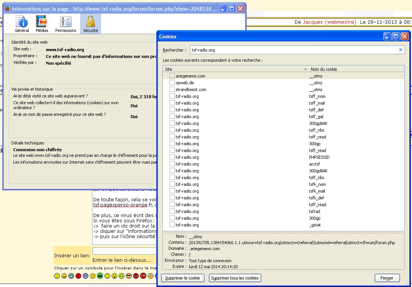This screenshot has width=412, height=287.
Task: Select the strandbeest.com cookie row
Action: tap(283, 90)
